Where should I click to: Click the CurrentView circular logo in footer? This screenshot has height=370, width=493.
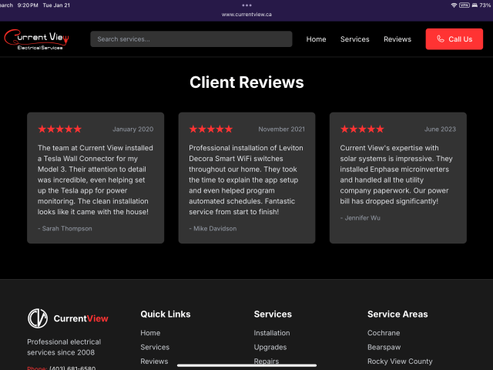(38, 318)
